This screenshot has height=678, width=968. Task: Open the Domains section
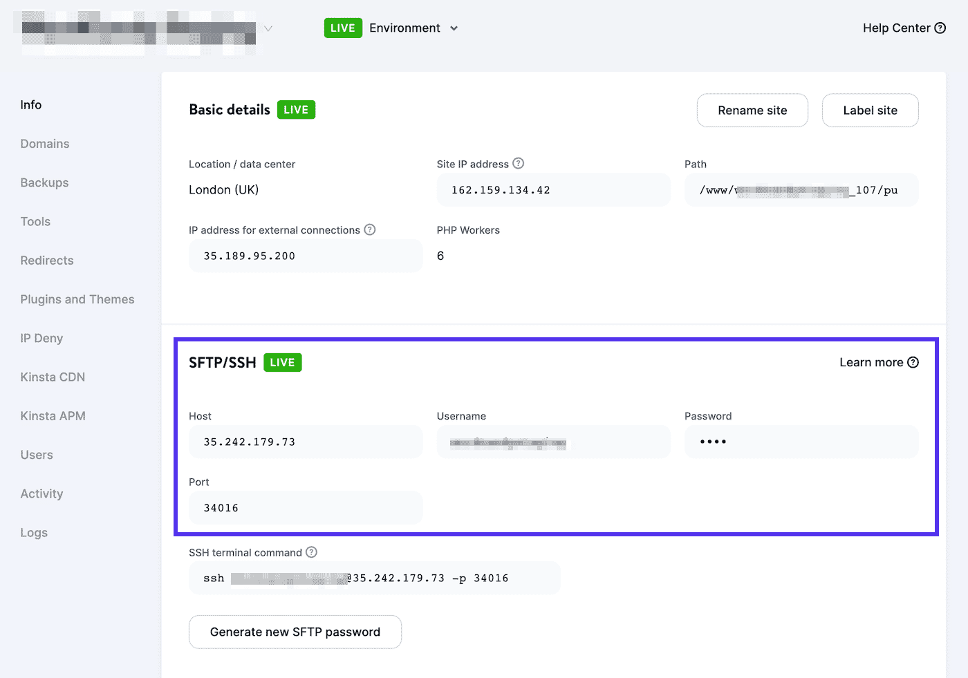pos(45,144)
